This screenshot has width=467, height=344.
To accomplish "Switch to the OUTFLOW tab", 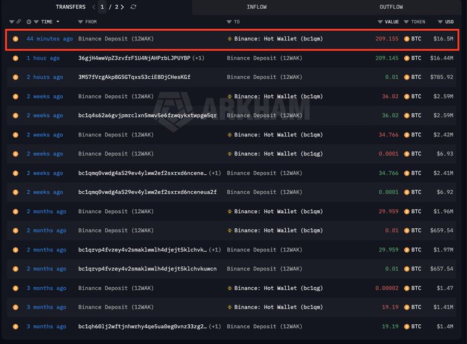I will [x=391, y=7].
